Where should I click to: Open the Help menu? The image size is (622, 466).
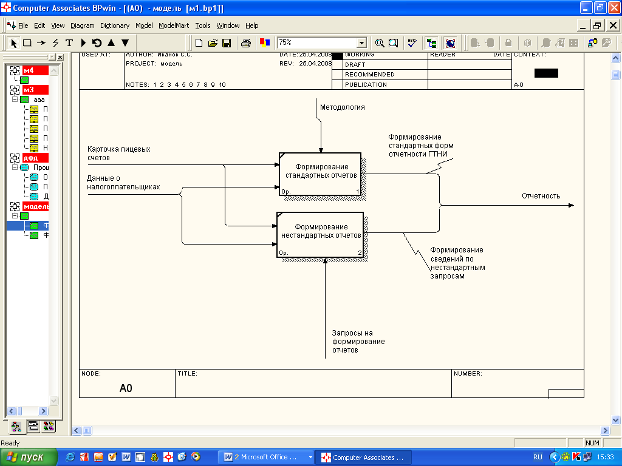(251, 25)
